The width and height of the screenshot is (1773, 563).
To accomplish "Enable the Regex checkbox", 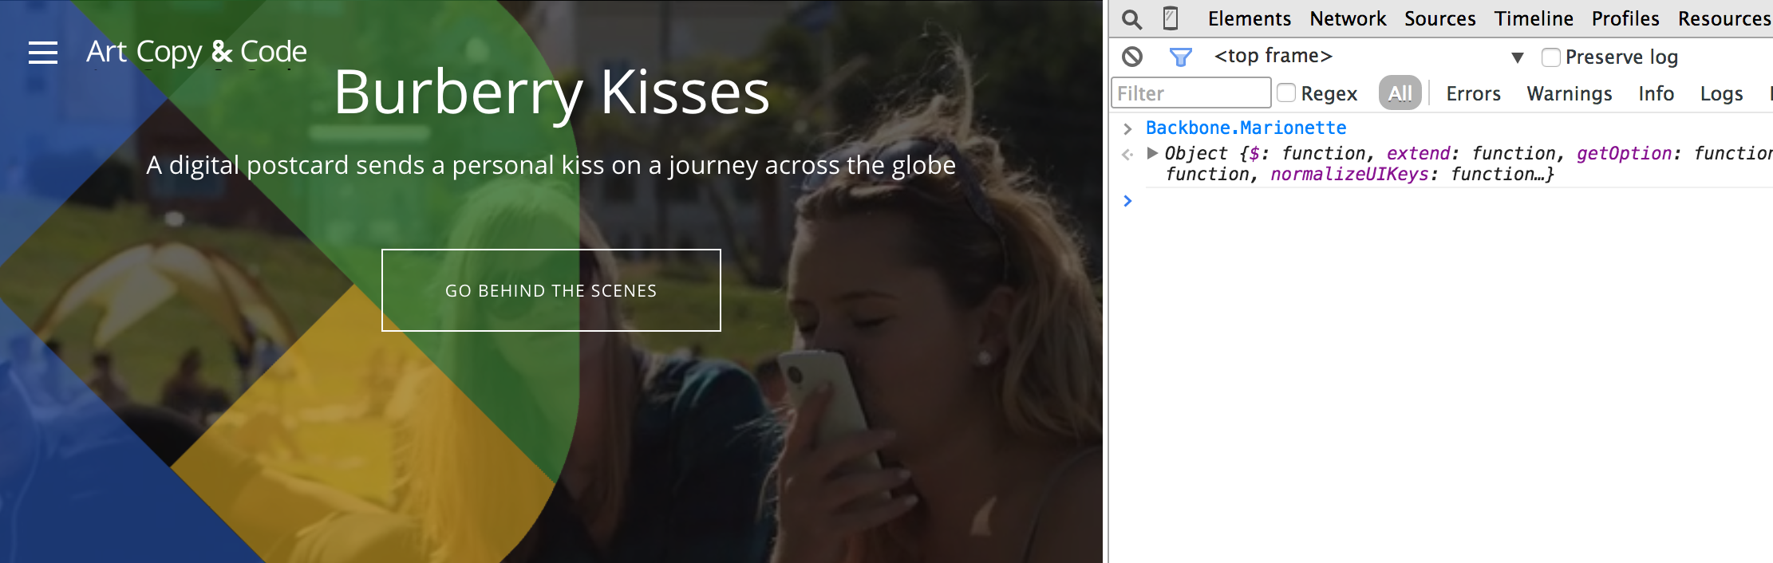I will pyautogui.click(x=1285, y=93).
